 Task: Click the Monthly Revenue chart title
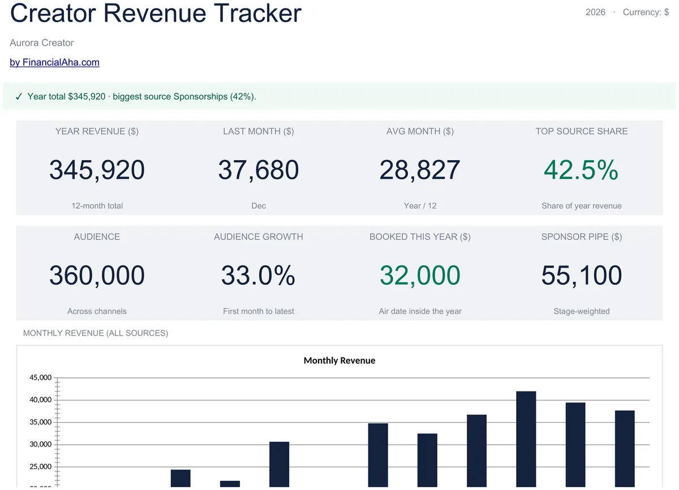pos(339,360)
